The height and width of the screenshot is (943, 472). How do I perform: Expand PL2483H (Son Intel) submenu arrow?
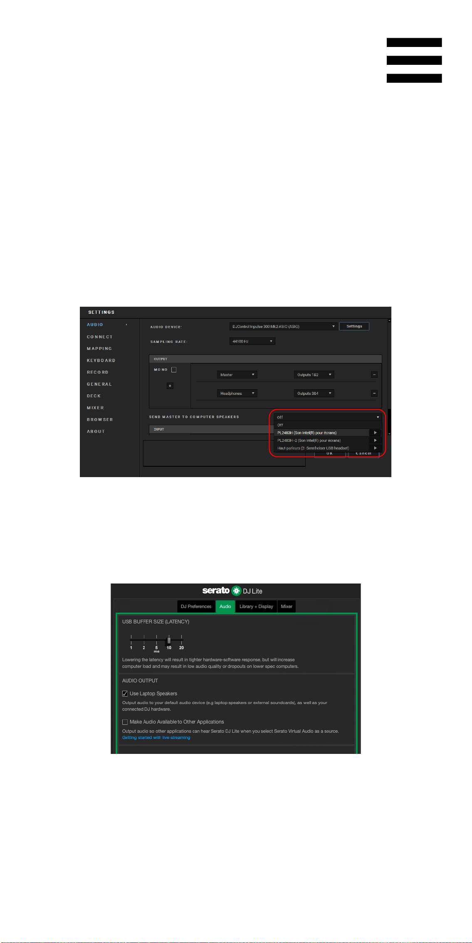coord(375,433)
